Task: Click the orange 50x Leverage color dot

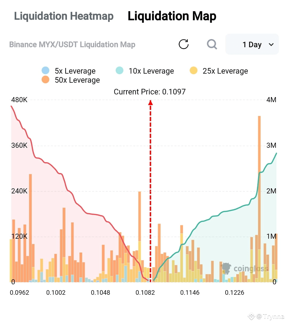Action: pos(46,79)
